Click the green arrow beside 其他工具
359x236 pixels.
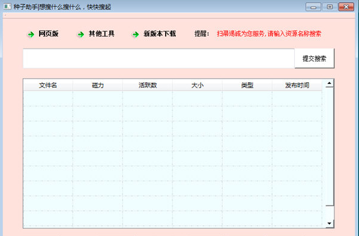pyautogui.click(x=81, y=35)
